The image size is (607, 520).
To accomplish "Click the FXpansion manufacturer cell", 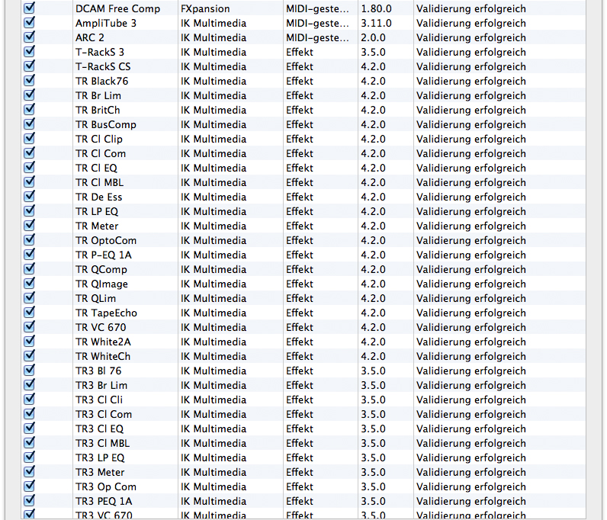I will 205,8.
